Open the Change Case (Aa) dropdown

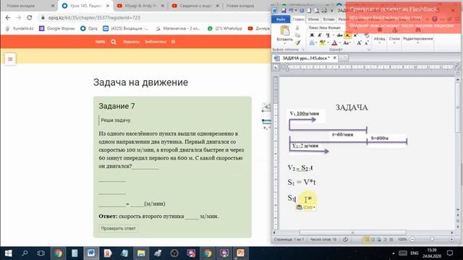347,43
